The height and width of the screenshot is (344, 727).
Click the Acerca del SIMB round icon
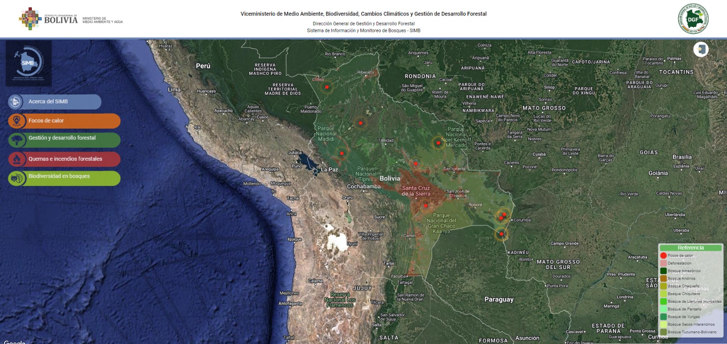pyautogui.click(x=16, y=102)
